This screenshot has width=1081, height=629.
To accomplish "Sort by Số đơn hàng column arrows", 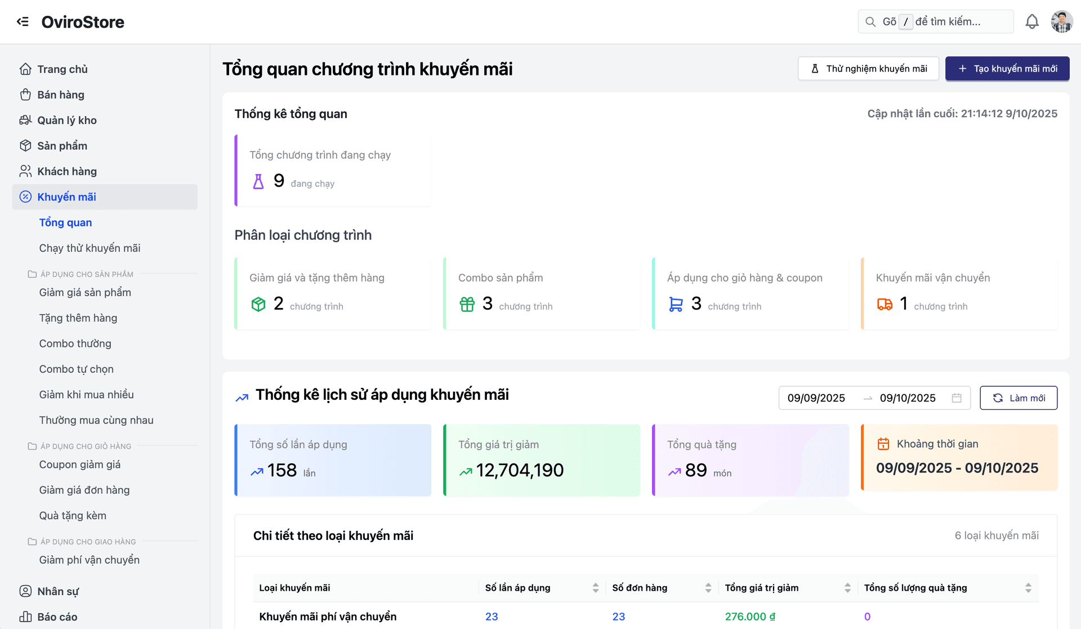I will point(708,588).
